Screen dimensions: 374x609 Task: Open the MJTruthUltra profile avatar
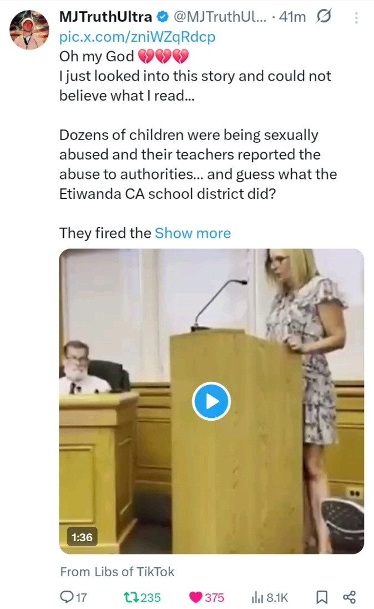tap(29, 30)
